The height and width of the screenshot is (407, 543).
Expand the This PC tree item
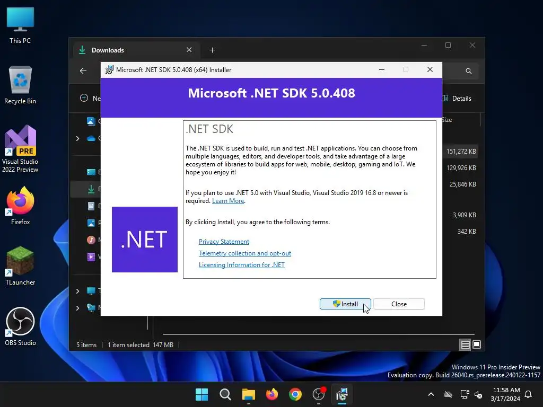[x=77, y=291]
